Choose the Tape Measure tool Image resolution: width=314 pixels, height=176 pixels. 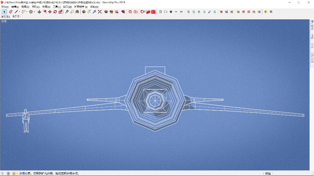pyautogui.click(x=67, y=12)
